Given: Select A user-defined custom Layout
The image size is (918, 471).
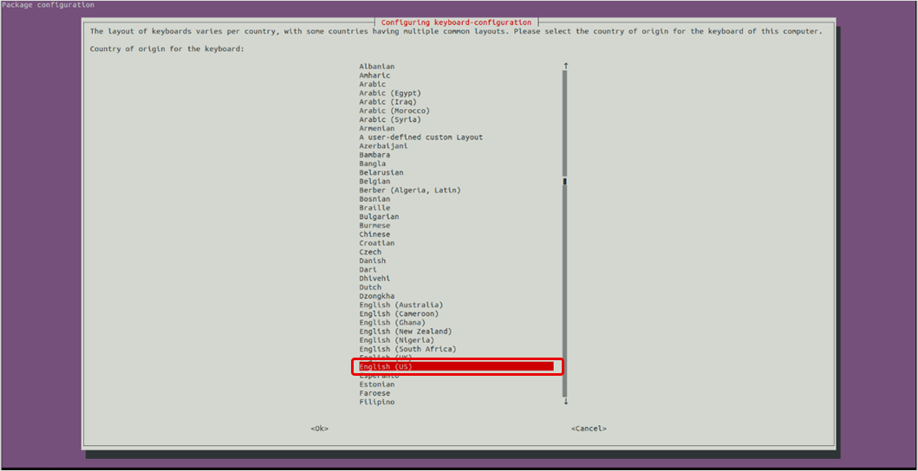Looking at the screenshot, I should tap(420, 138).
